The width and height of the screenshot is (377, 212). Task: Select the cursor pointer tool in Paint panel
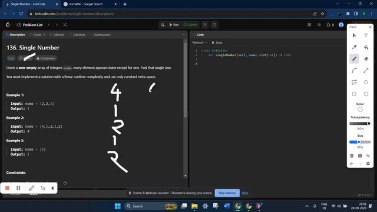(x=354, y=35)
